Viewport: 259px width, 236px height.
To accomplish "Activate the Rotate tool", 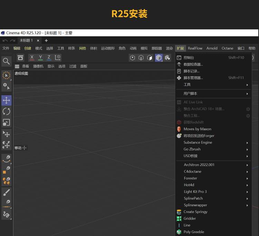I will point(7,111).
